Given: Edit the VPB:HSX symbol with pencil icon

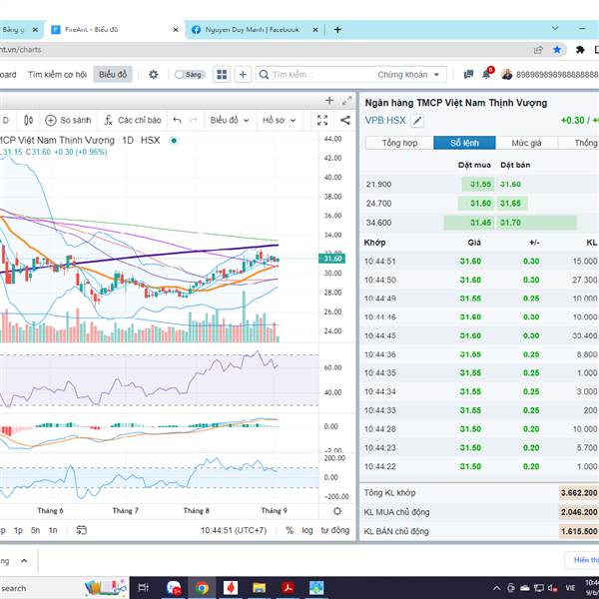Looking at the screenshot, I should click(x=417, y=121).
